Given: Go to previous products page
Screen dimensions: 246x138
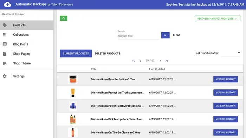Looking at the screenshot, I should [140, 61].
